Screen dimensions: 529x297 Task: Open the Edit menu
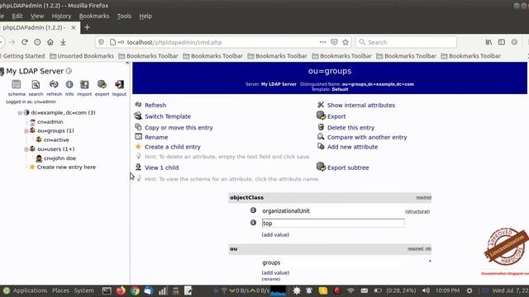coord(17,16)
